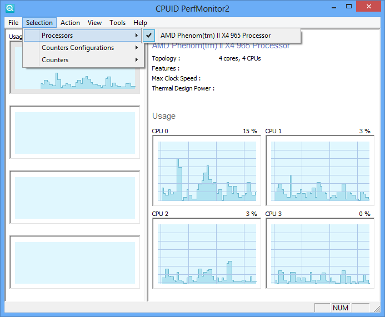Screen dimensions: 385x317
Task: Click the 'CPU 0' label
Action: [160, 131]
